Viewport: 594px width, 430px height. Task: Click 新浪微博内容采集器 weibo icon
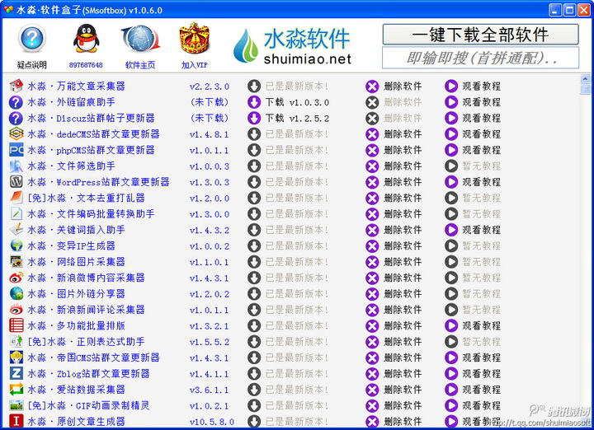pyautogui.click(x=16, y=278)
